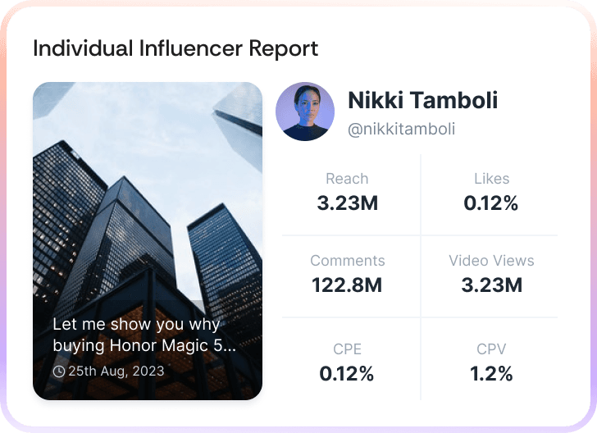Click Nikki Tamboli's profile avatar
Image resolution: width=597 pixels, height=433 pixels.
coord(305,112)
